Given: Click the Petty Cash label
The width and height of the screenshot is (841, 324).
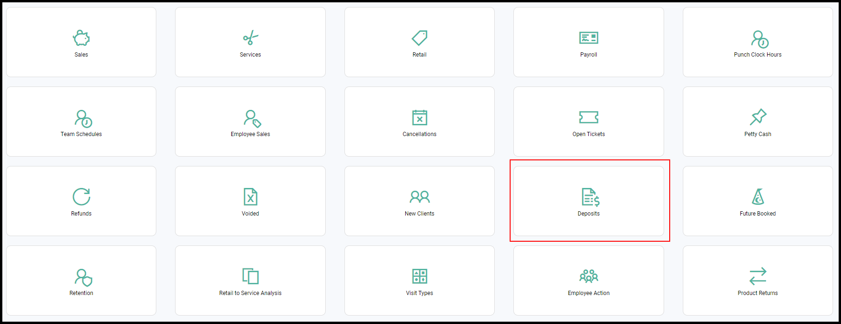Looking at the screenshot, I should click(758, 134).
